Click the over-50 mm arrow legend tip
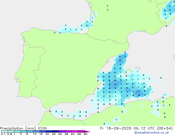The width and height of the screenshot is (175, 135). pos(87,131)
